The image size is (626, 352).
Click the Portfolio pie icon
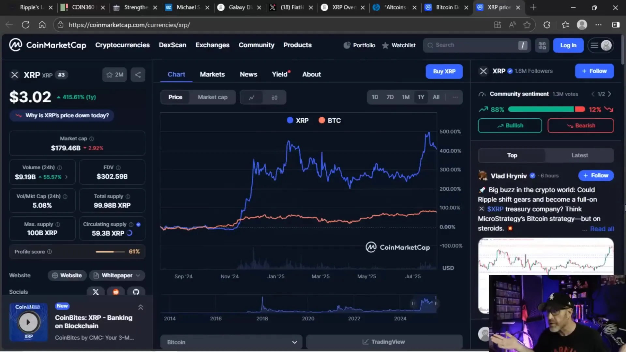point(347,45)
